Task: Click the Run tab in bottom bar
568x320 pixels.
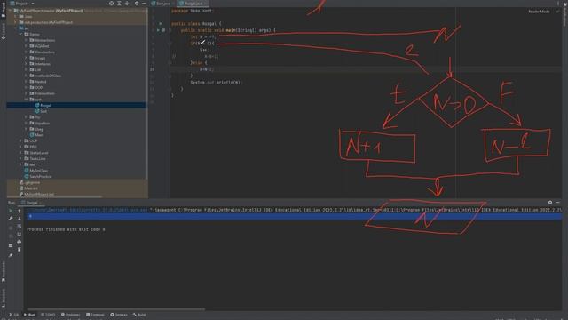Action: [x=29, y=315]
